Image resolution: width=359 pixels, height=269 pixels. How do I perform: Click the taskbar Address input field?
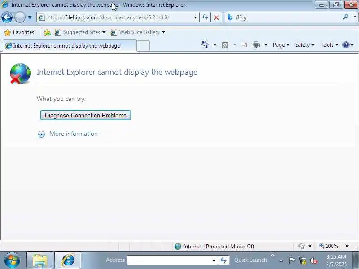(x=169, y=260)
